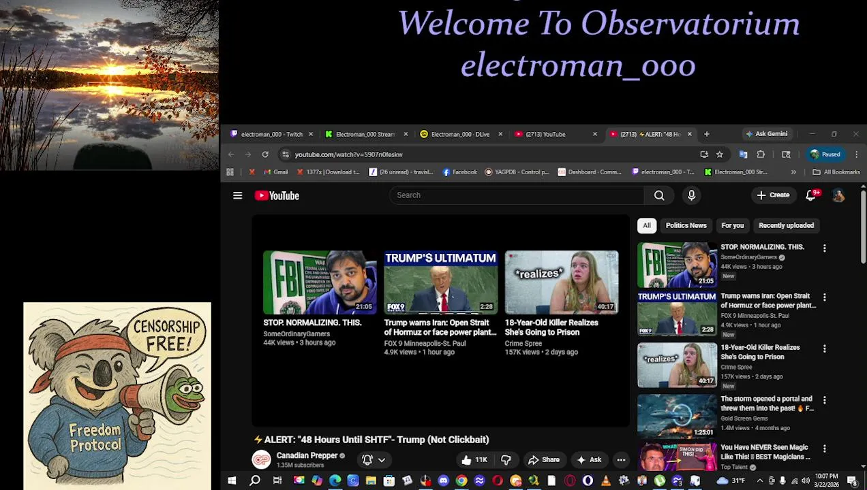Open taskbar volume control
The width and height of the screenshot is (867, 490).
[x=806, y=481]
